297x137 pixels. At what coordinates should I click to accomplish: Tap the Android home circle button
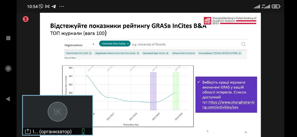[x=8, y=68]
